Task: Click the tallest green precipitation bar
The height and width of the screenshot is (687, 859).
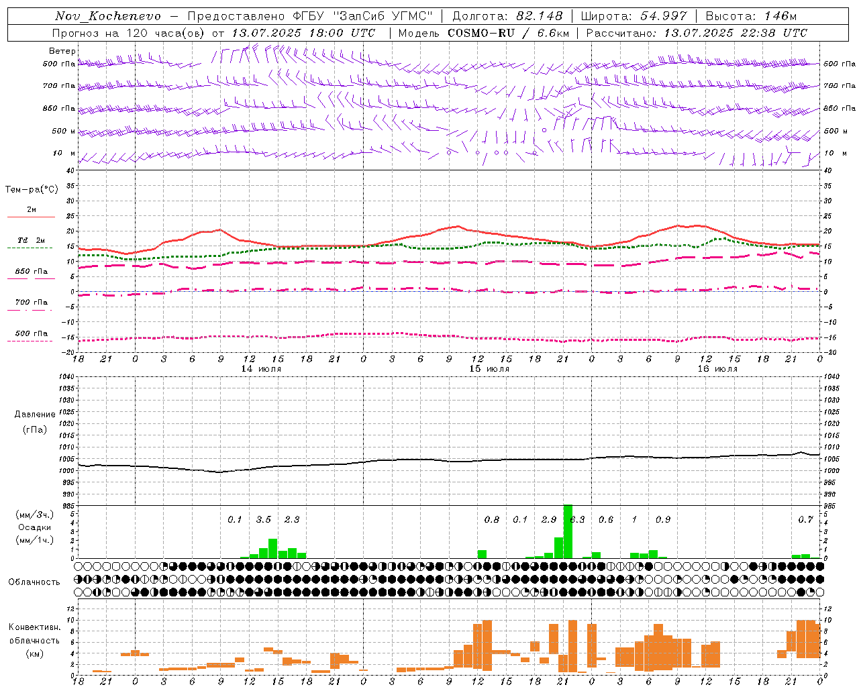Action: [568, 531]
